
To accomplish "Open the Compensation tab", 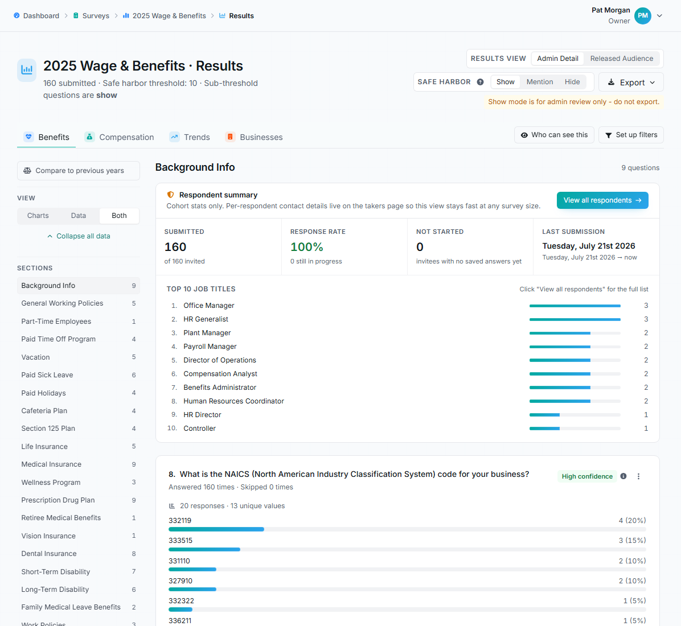I will pyautogui.click(x=119, y=137).
